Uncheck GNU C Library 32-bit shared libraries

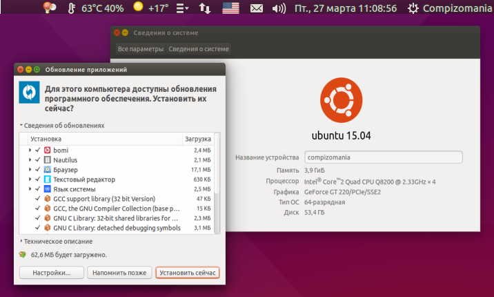click(x=38, y=218)
